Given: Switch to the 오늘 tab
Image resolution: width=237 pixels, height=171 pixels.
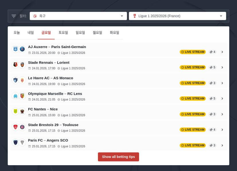Looking at the screenshot, I should (16, 32).
